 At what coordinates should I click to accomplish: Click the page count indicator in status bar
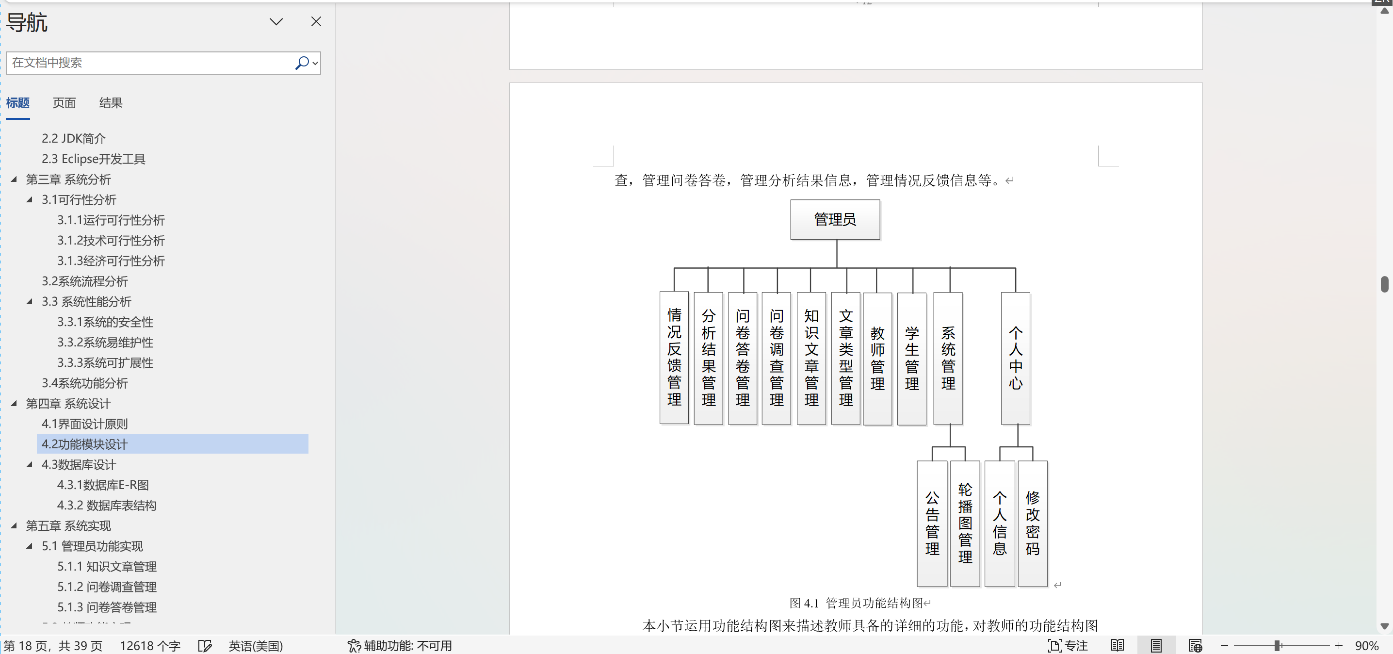click(53, 646)
